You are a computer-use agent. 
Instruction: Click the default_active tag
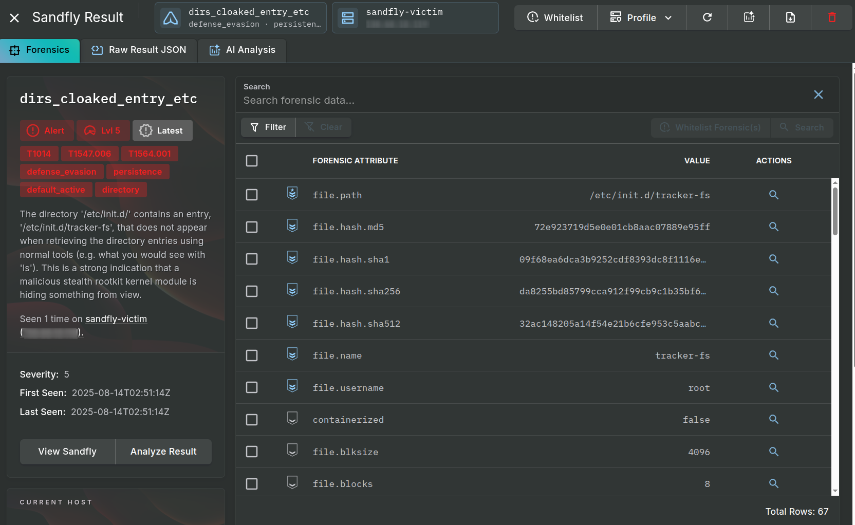pyautogui.click(x=56, y=190)
